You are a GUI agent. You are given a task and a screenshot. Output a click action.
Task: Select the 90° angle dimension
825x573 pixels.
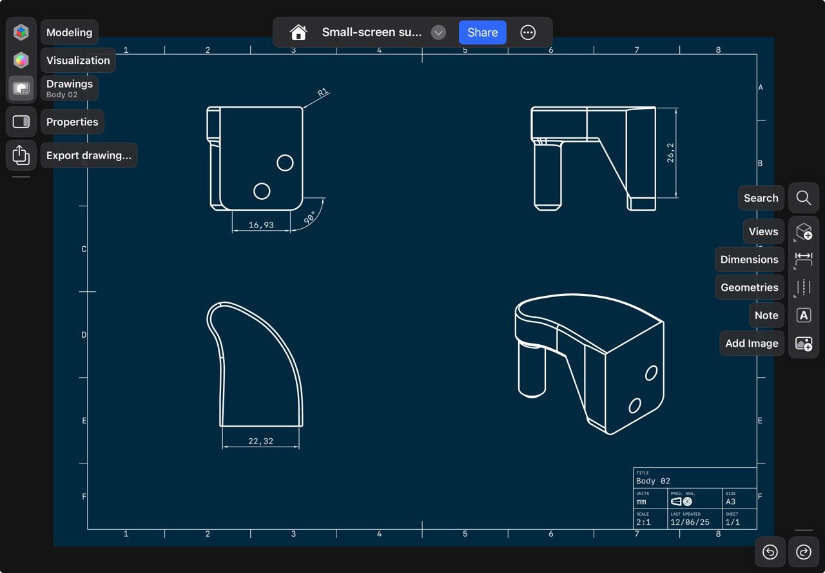click(x=310, y=218)
